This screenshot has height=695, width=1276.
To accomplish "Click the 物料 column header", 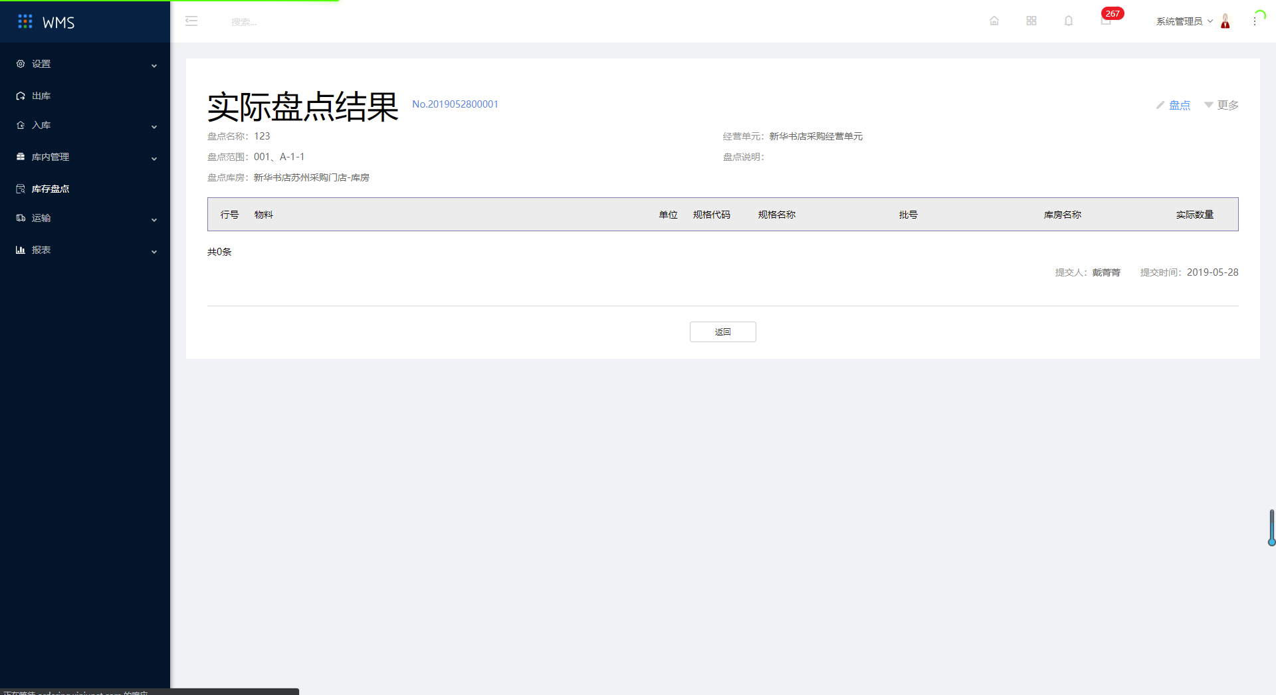I will (x=264, y=215).
